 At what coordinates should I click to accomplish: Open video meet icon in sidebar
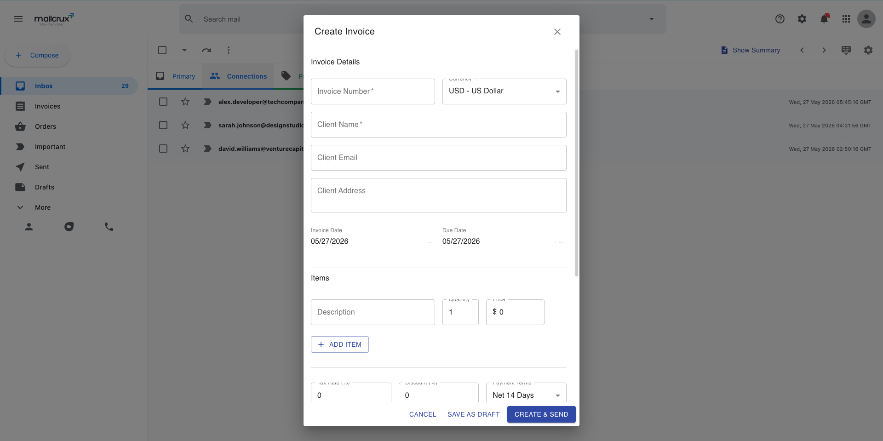(69, 227)
